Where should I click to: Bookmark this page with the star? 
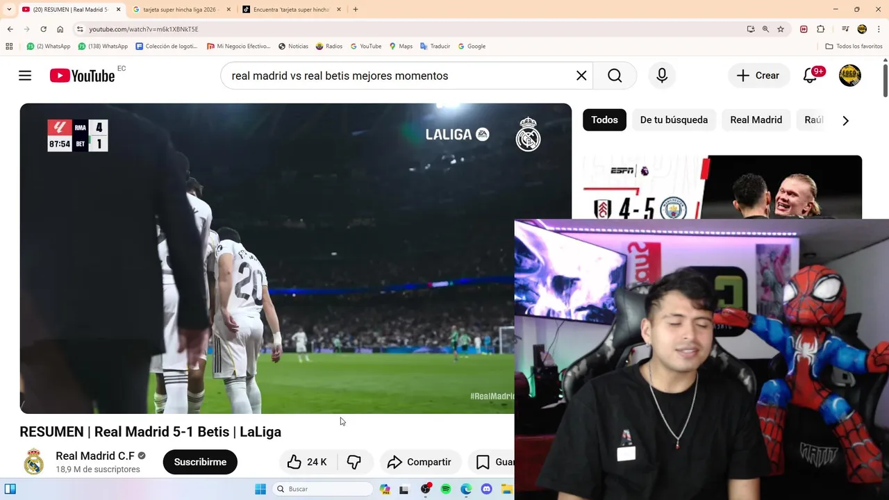(x=781, y=29)
